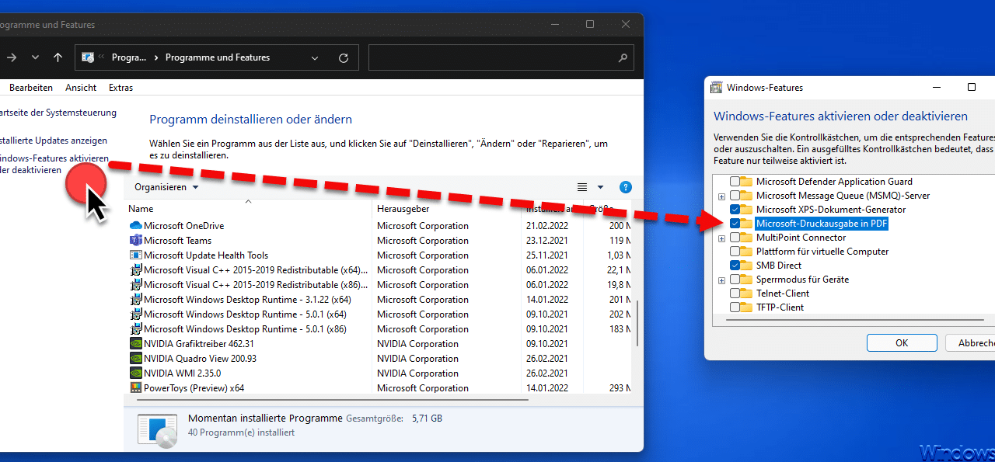Enable Plattform für virtuelle Computer checkbox

pyautogui.click(x=735, y=252)
